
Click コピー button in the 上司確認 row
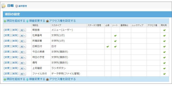(23, 68)
